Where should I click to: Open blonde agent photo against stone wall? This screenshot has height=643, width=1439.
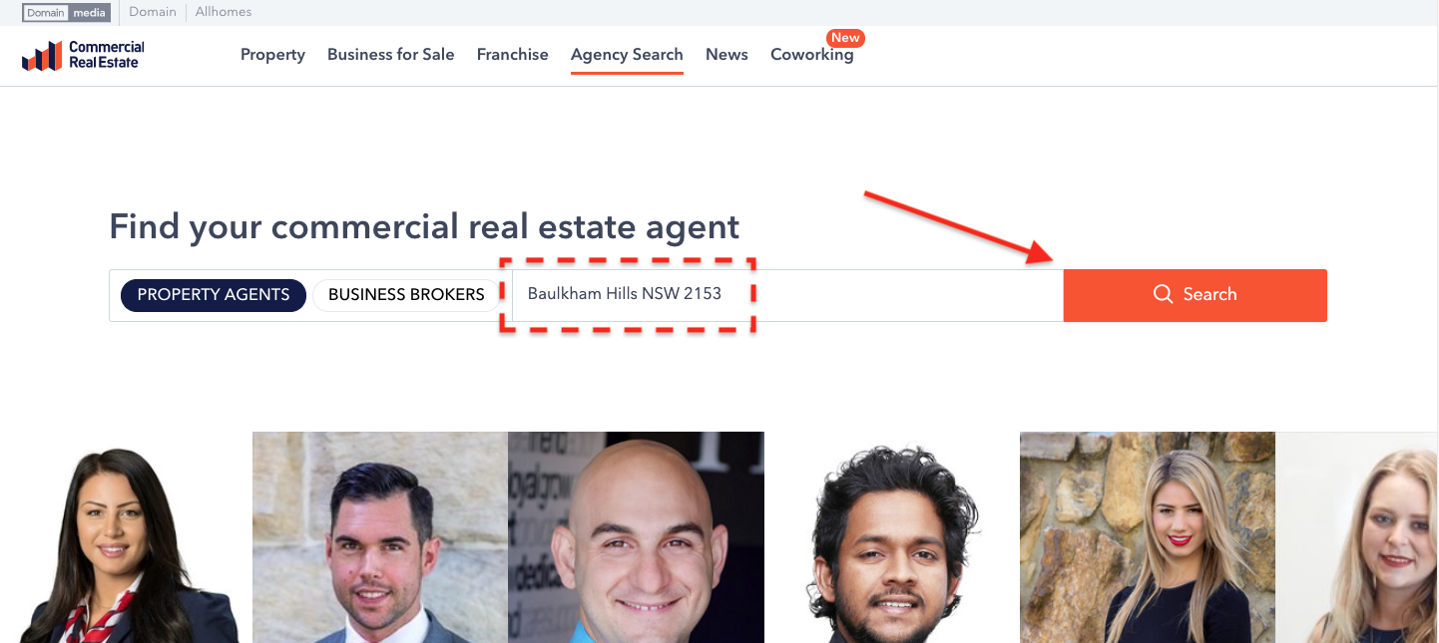[1148, 537]
